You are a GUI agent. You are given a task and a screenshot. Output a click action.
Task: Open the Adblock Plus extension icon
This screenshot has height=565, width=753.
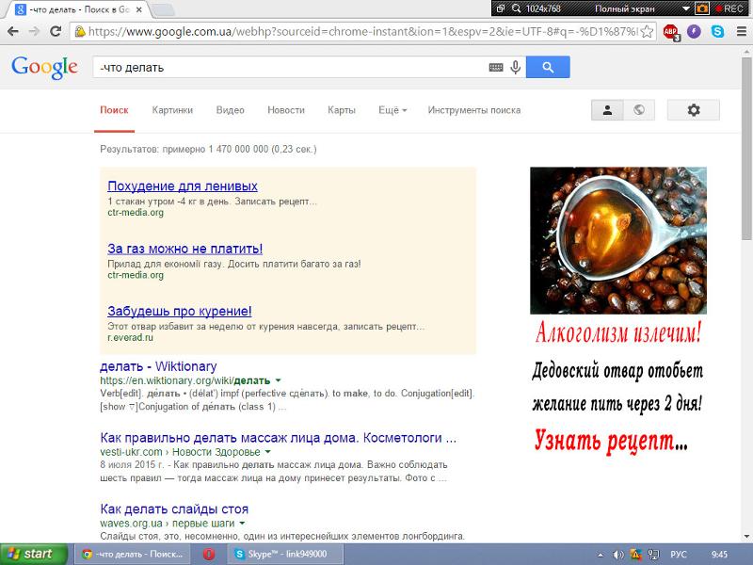(671, 32)
